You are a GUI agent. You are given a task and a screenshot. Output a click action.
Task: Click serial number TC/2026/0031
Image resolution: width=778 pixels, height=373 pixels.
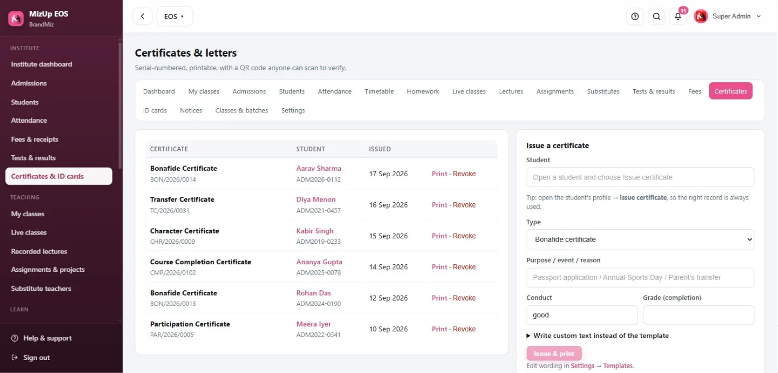[x=170, y=211]
